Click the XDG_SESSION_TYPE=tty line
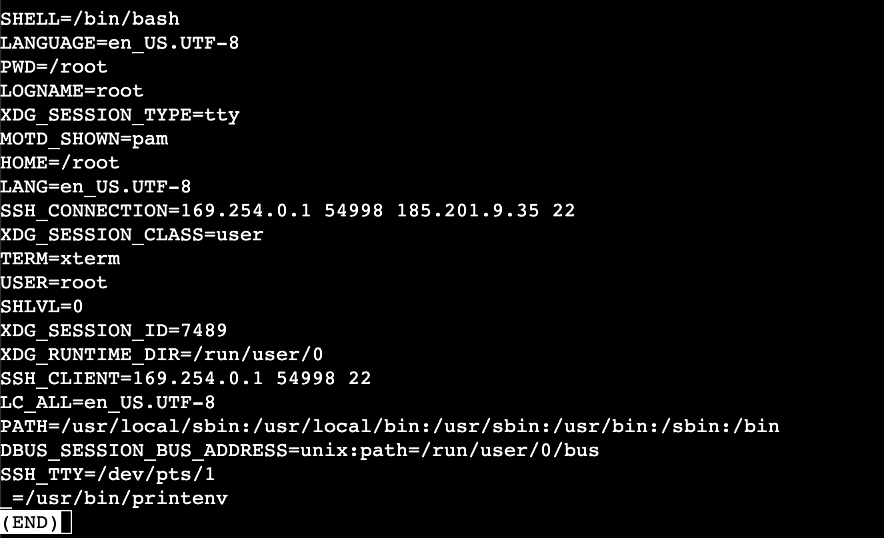 pos(120,115)
